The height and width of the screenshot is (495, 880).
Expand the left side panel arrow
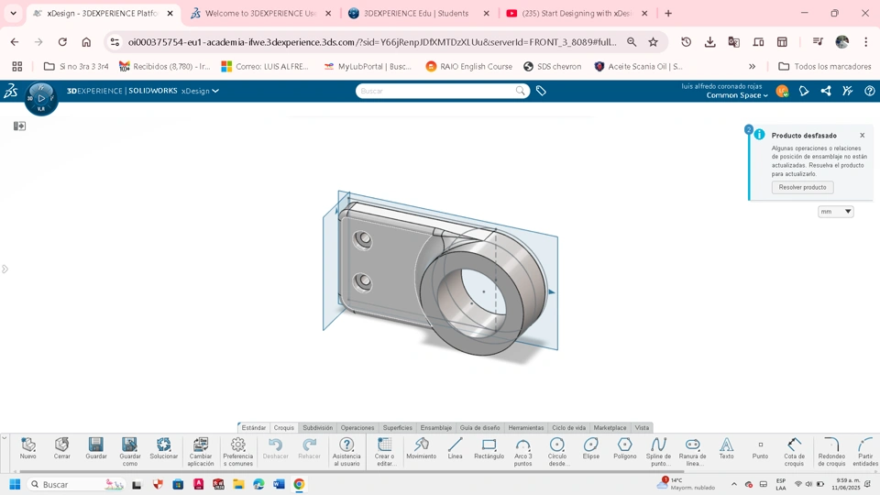pyautogui.click(x=5, y=269)
